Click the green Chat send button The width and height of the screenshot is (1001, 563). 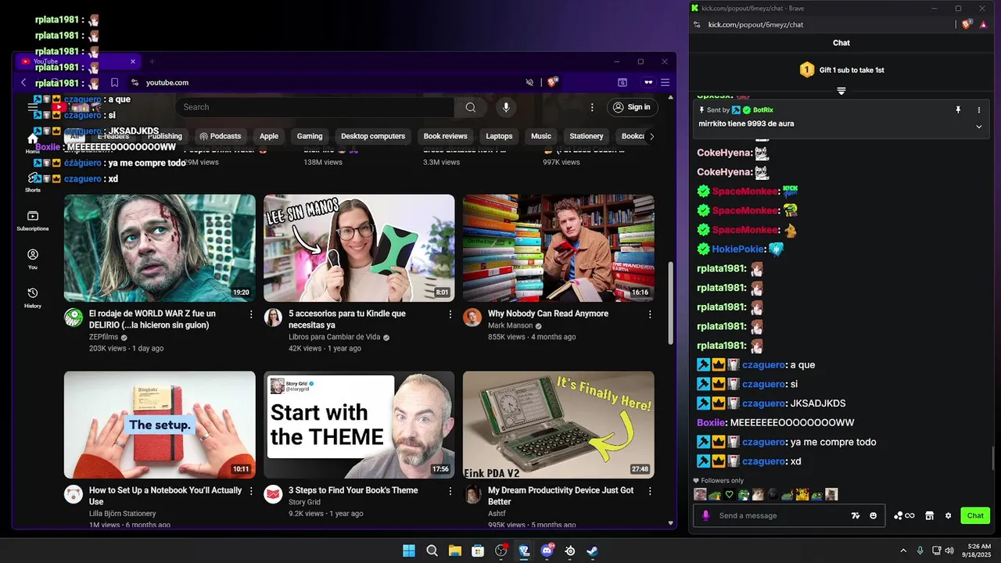[x=975, y=515]
